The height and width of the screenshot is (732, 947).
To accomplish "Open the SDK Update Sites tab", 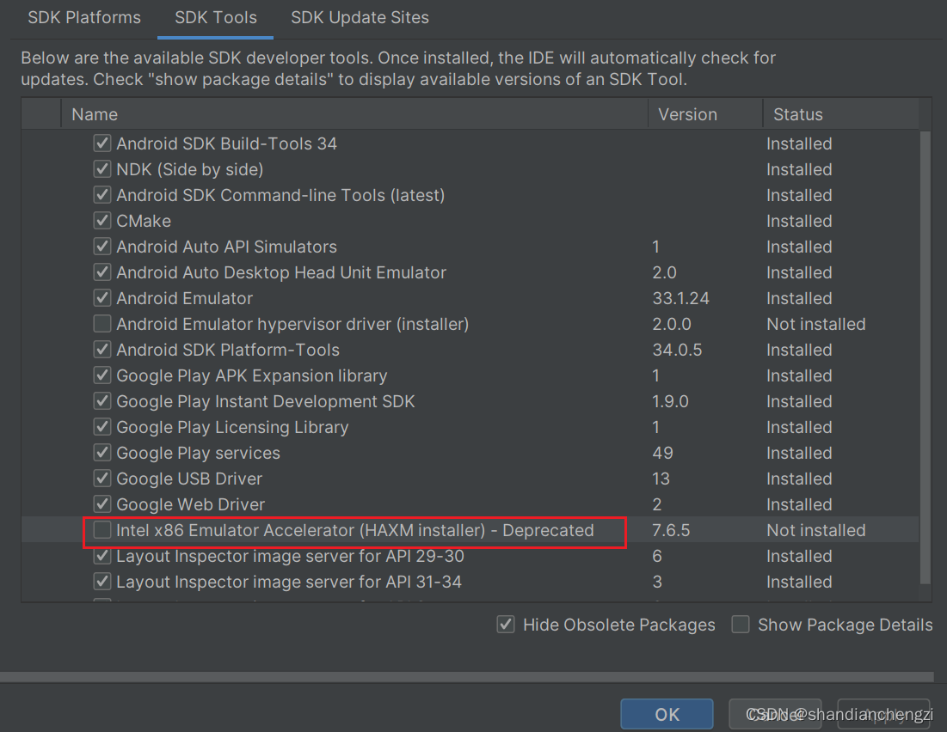I will pyautogui.click(x=360, y=17).
